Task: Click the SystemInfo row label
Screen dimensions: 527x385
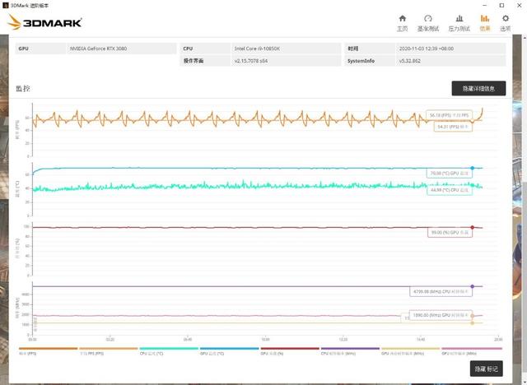Action: click(361, 61)
